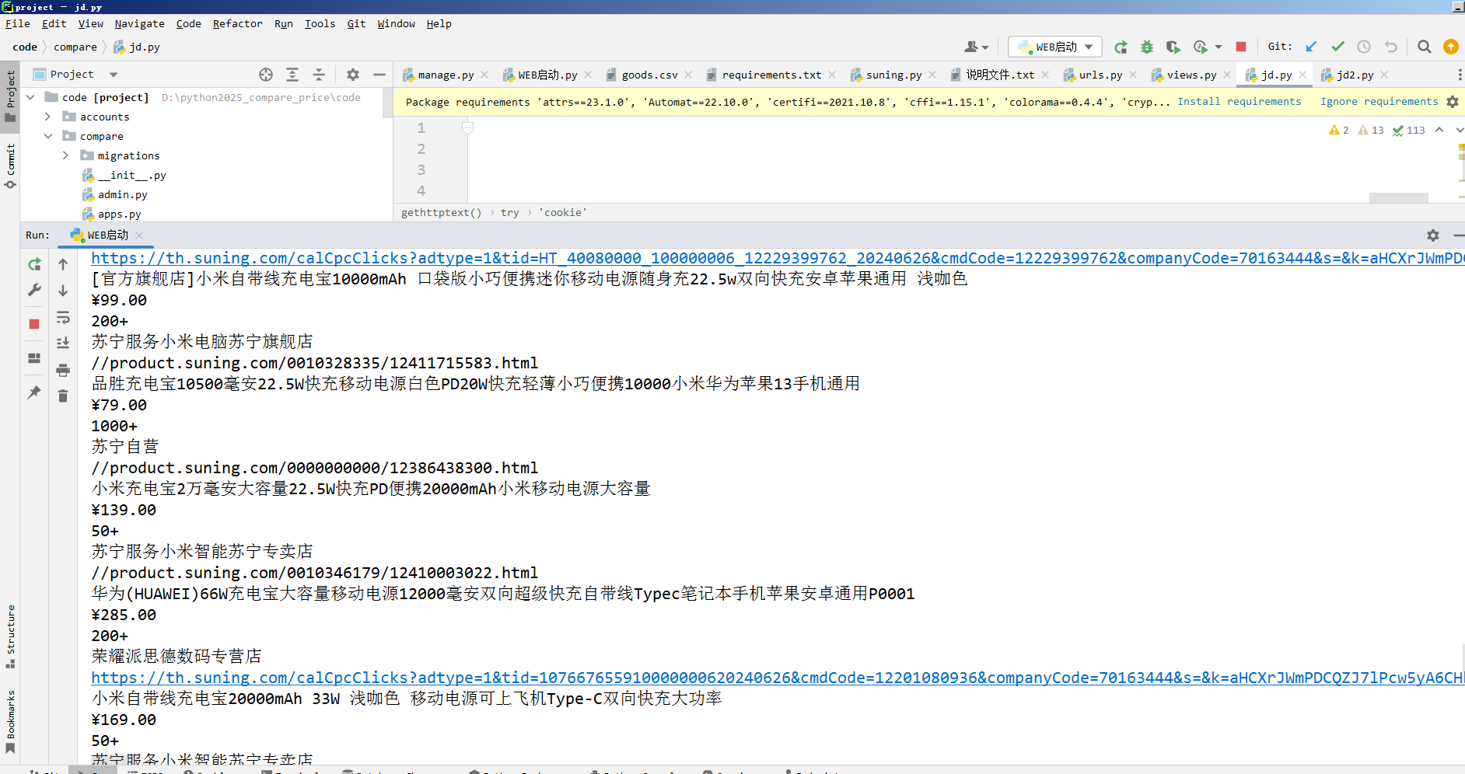Viewport: 1465px width, 774px height.
Task: Click inspection warnings widget showing 113
Action: coord(1409,130)
